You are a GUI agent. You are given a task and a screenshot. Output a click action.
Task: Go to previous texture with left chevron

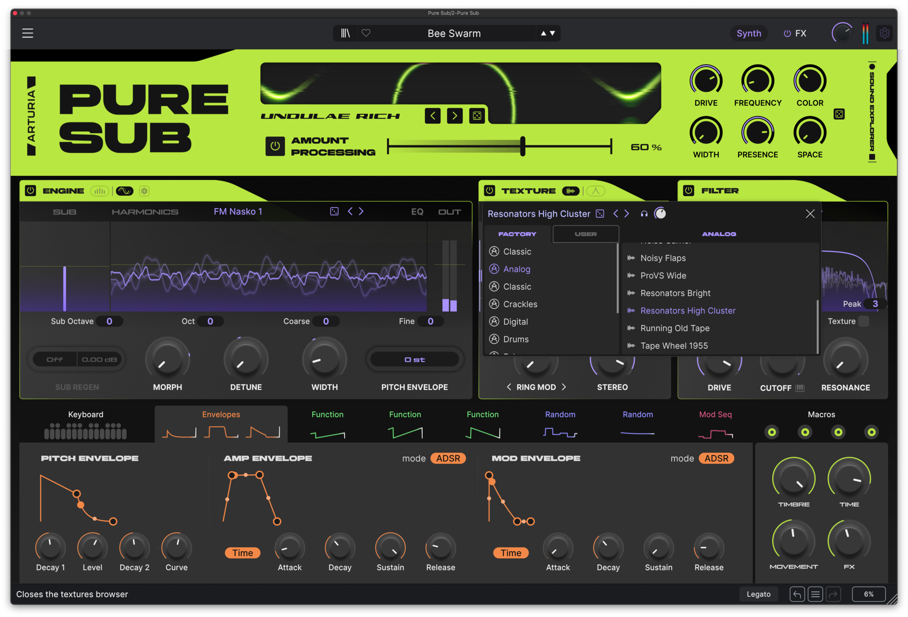(616, 214)
